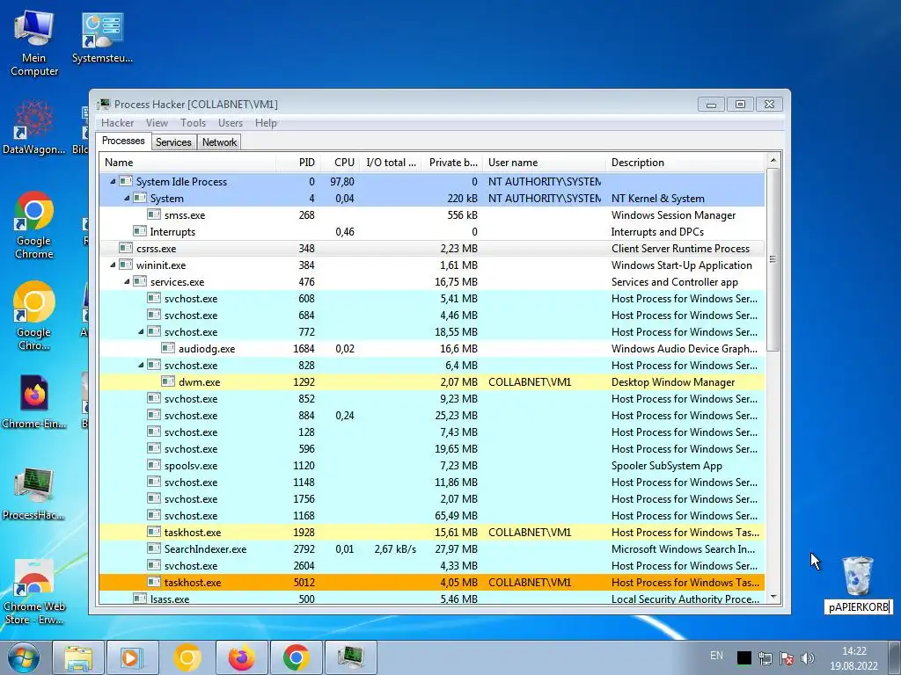Open the Hacker menu
Image resolution: width=901 pixels, height=675 pixels.
pyautogui.click(x=117, y=123)
